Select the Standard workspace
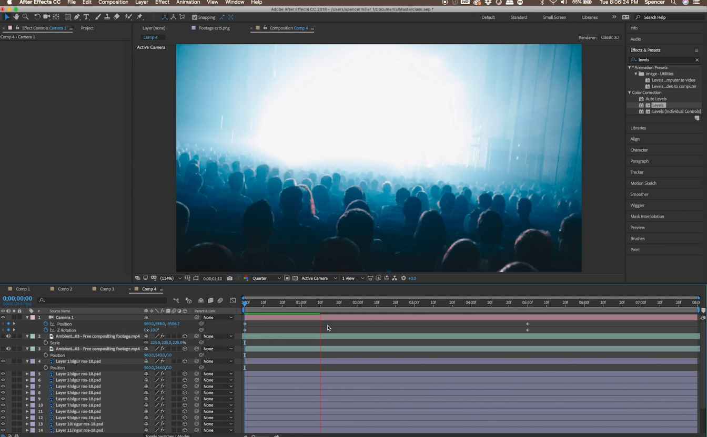Screen dimensions: 707x437 [x=519, y=17]
